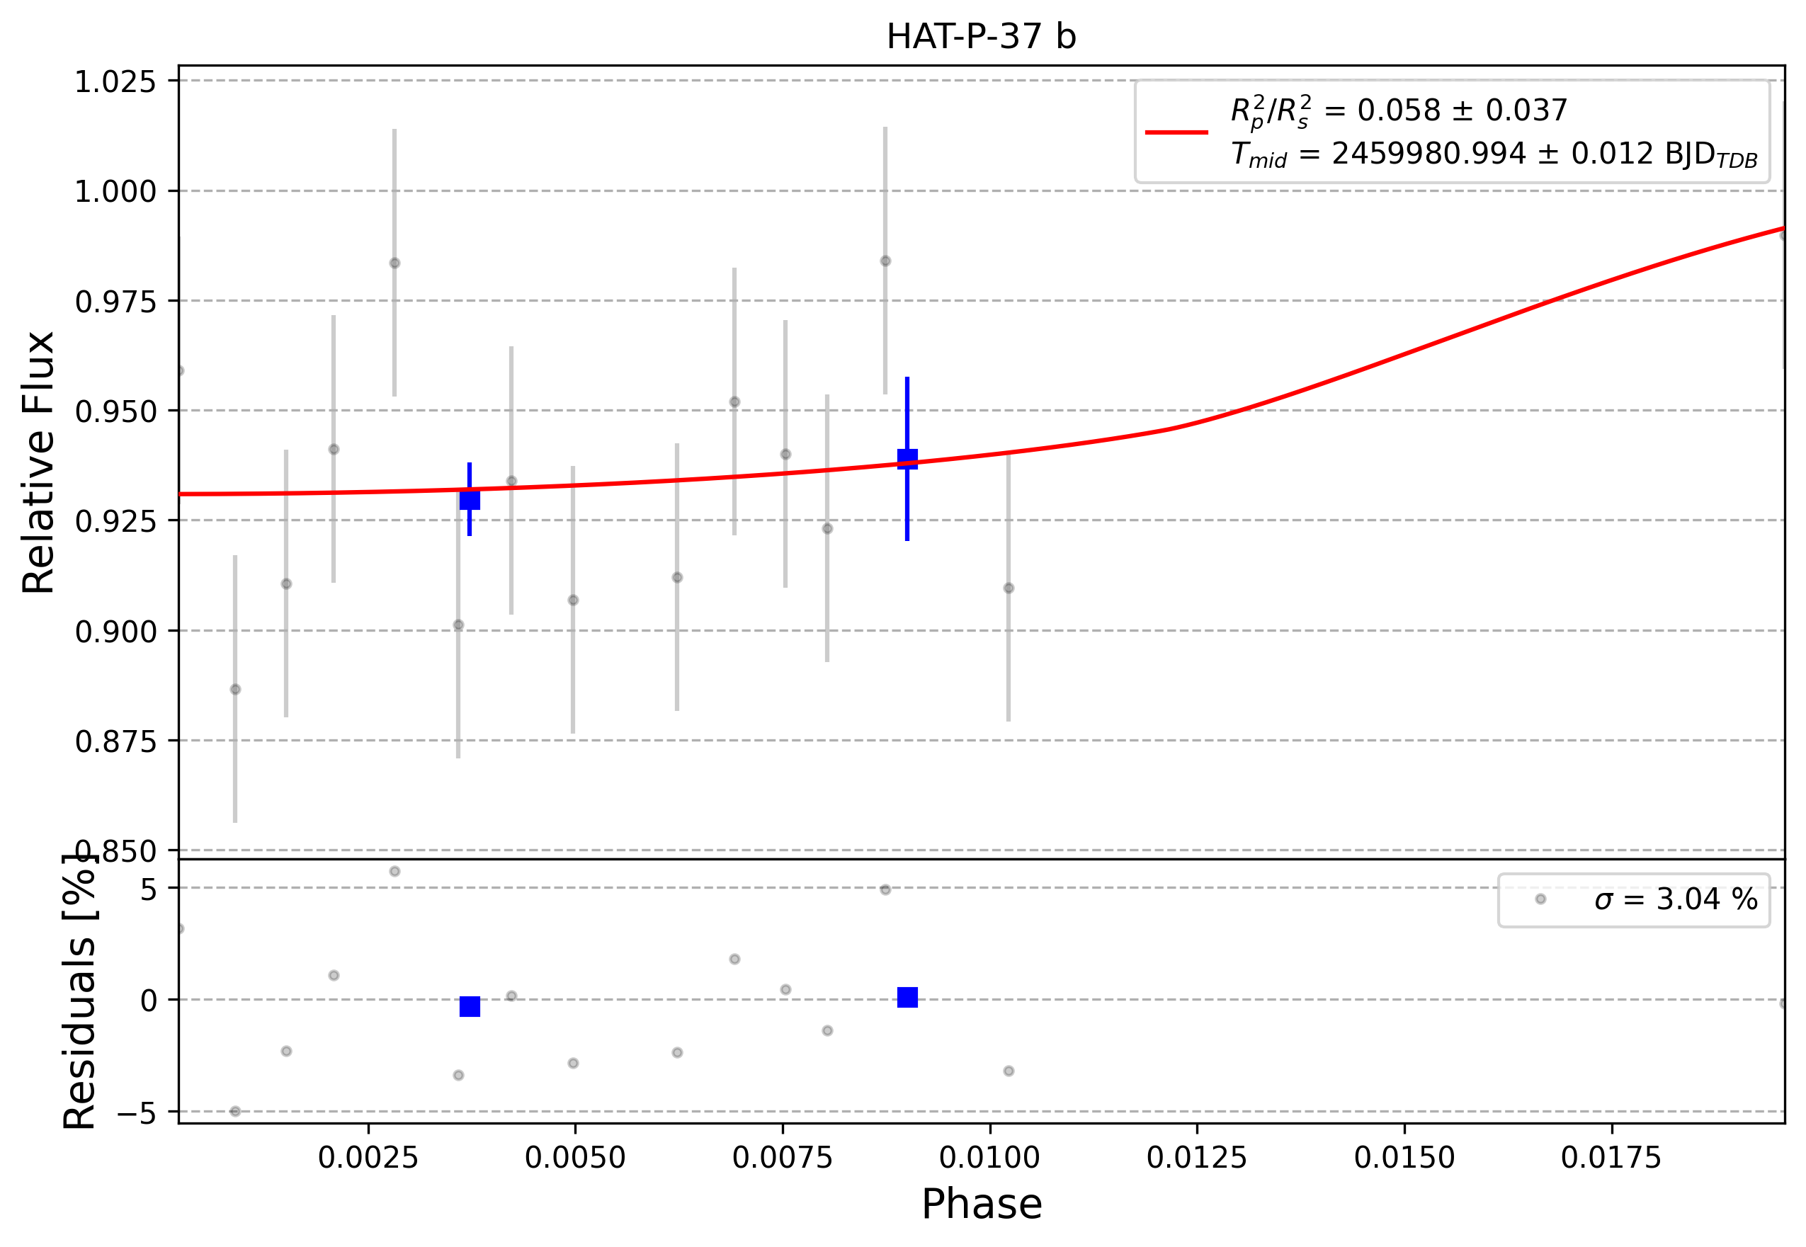Select the Tmid = 2459980.994 legend text
Image resolution: width=1806 pixels, height=1247 pixels.
[1494, 154]
